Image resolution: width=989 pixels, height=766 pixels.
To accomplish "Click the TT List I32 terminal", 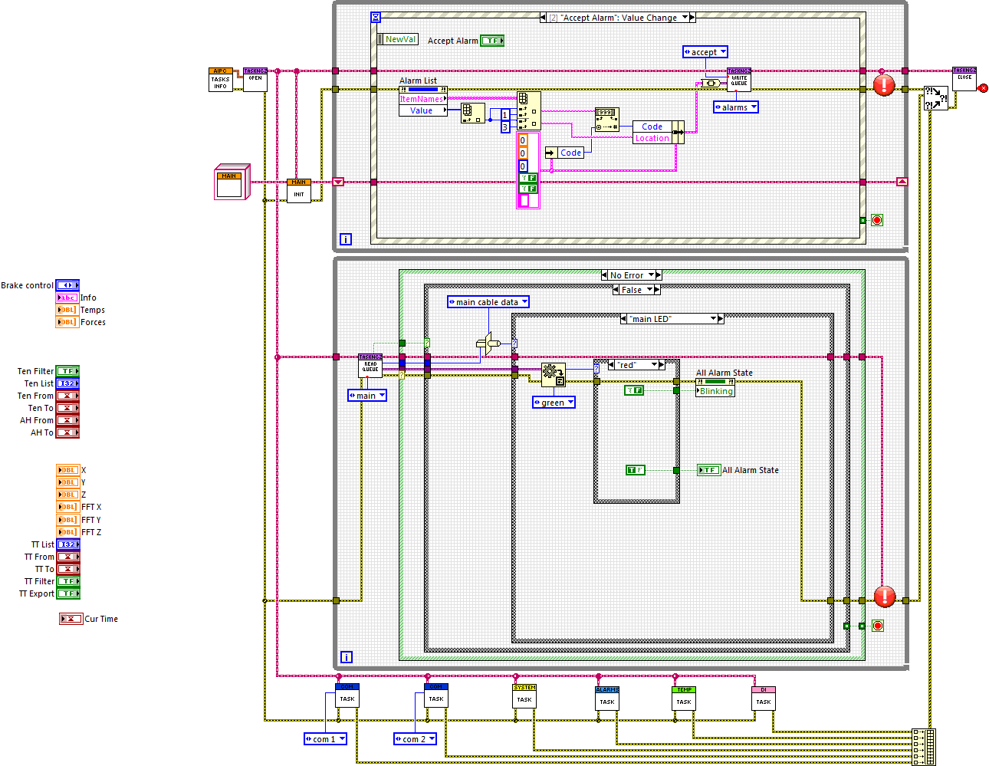I will tap(68, 544).
